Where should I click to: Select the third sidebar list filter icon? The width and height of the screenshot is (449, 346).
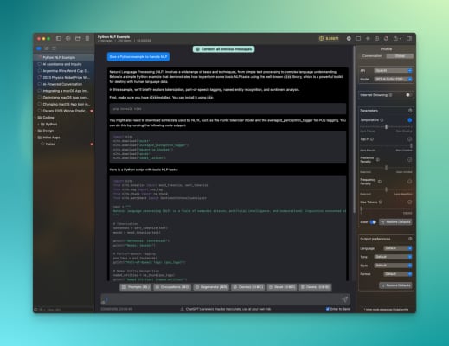pos(54,48)
